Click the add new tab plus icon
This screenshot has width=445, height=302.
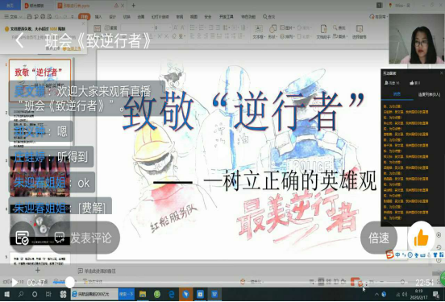tap(133, 5)
